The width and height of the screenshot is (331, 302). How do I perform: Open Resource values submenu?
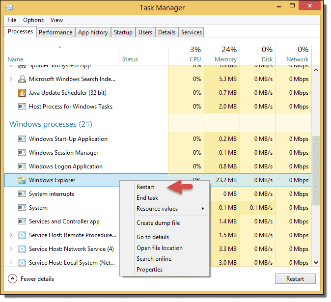click(171, 209)
